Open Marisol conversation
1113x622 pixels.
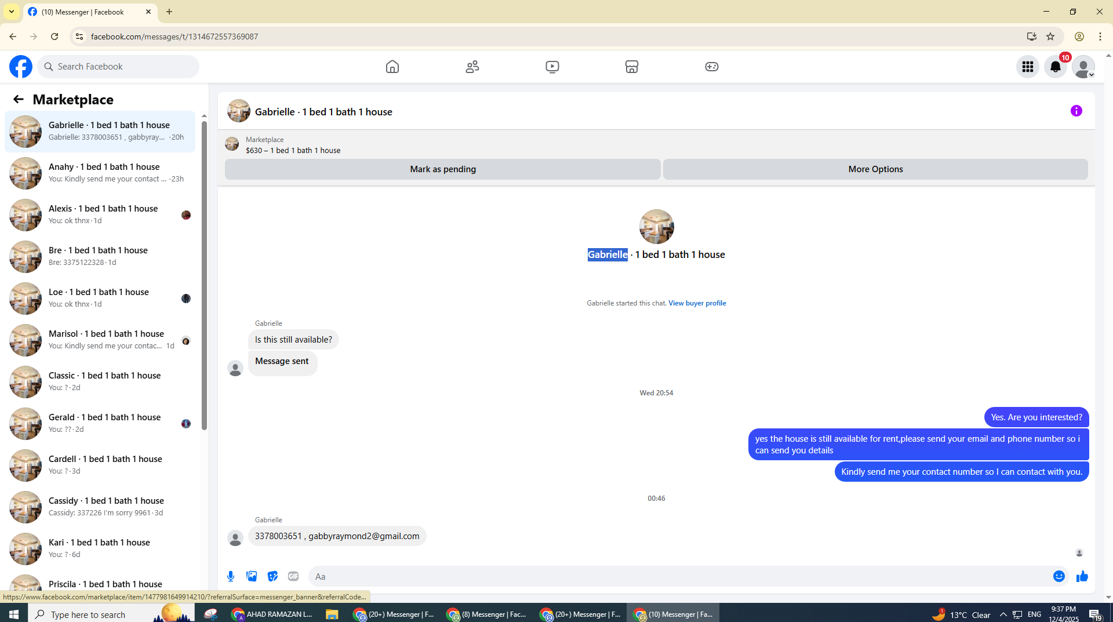point(100,340)
